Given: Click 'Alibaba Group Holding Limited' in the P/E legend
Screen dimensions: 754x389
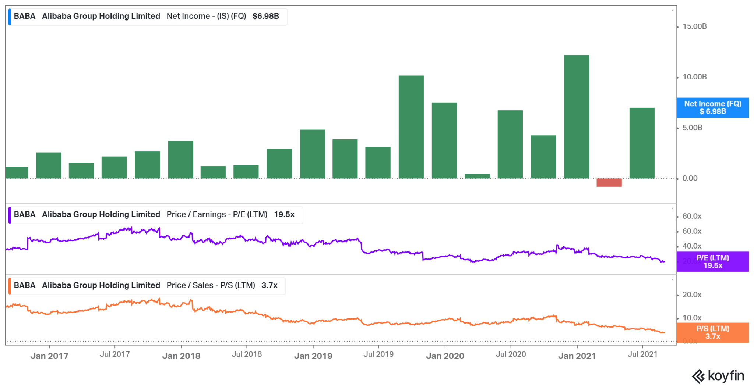Looking at the screenshot, I should coord(101,214).
